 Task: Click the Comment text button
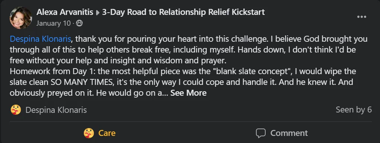(x=289, y=133)
